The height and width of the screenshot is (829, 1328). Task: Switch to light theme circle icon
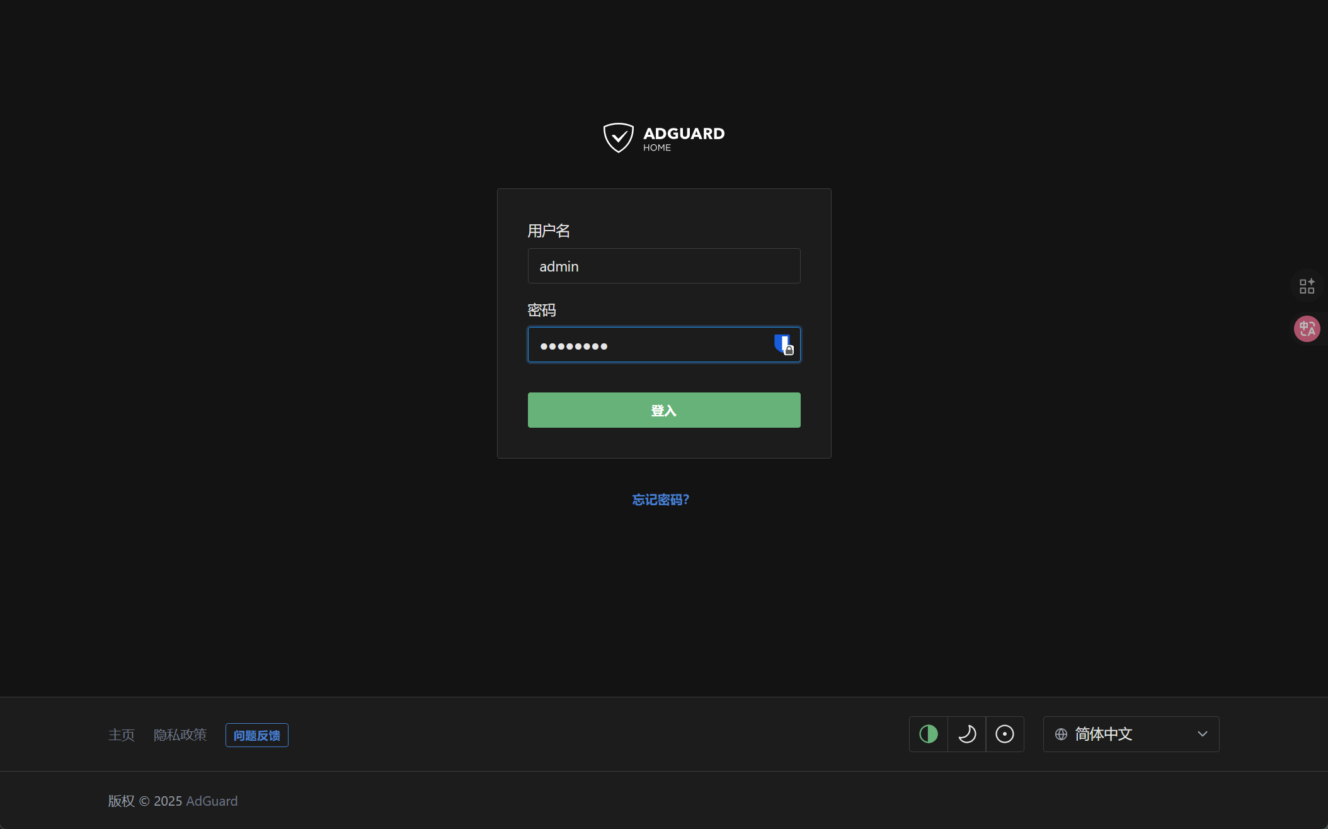tap(1004, 734)
